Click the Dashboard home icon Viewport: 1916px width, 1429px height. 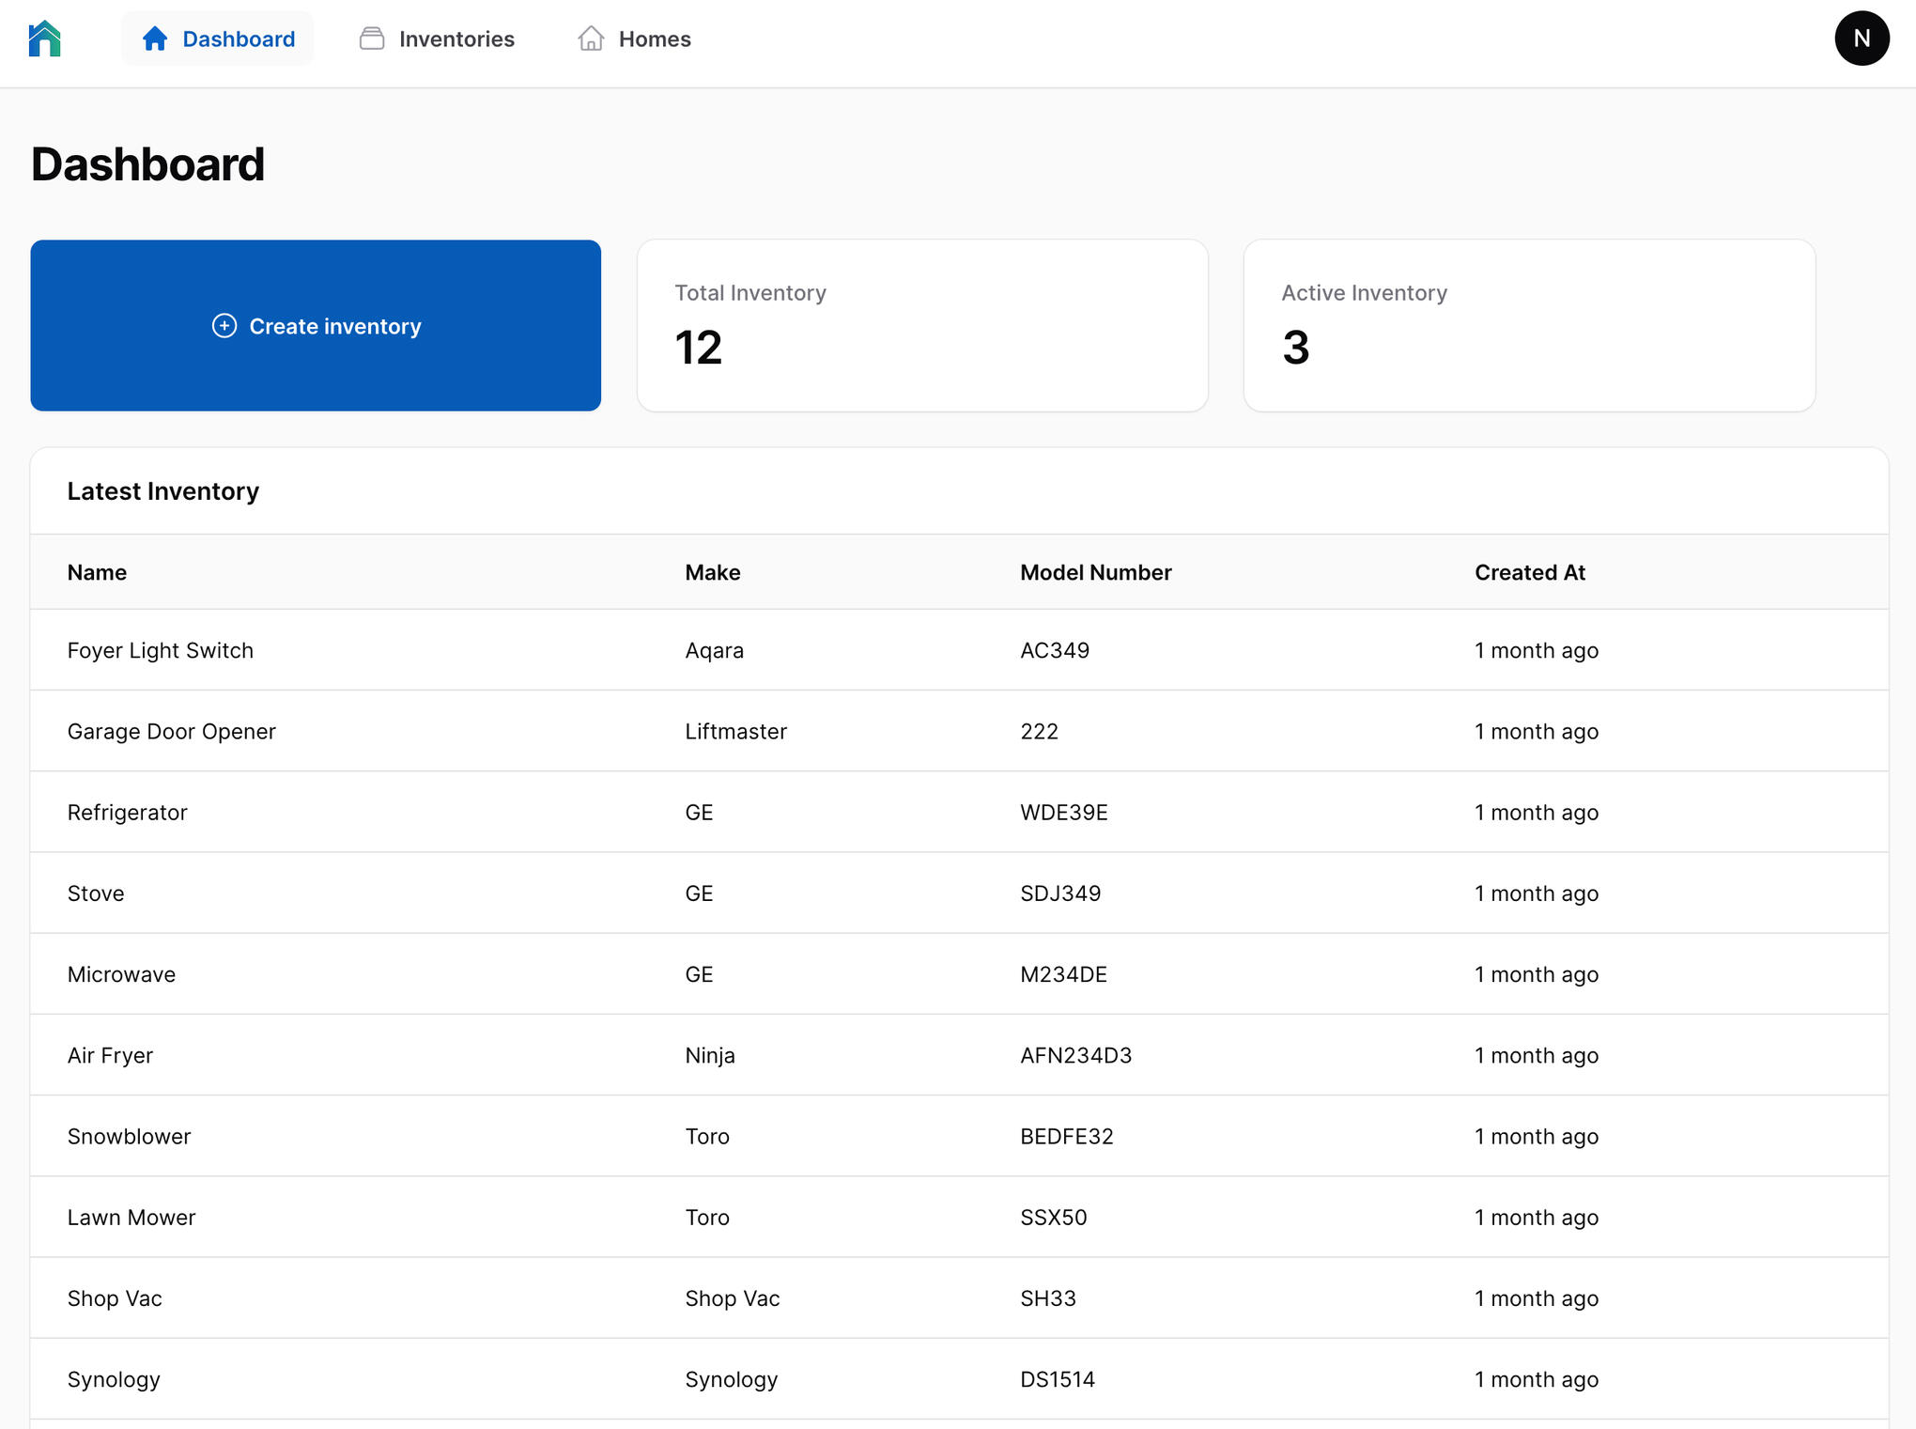(x=155, y=39)
